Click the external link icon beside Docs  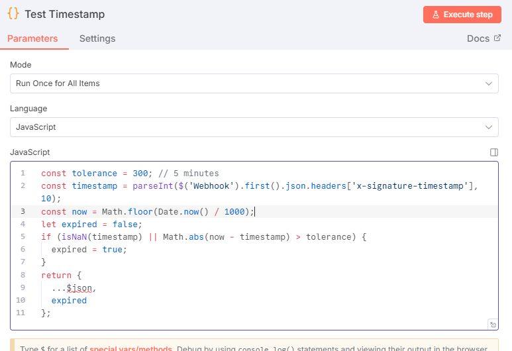[x=497, y=38]
